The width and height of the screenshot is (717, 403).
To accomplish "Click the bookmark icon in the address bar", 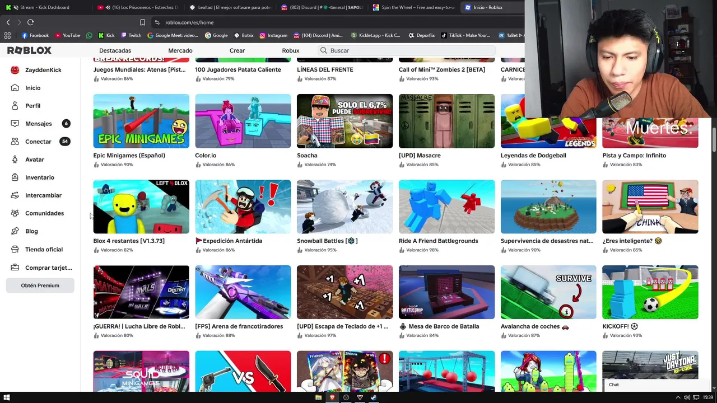I will 142,22.
